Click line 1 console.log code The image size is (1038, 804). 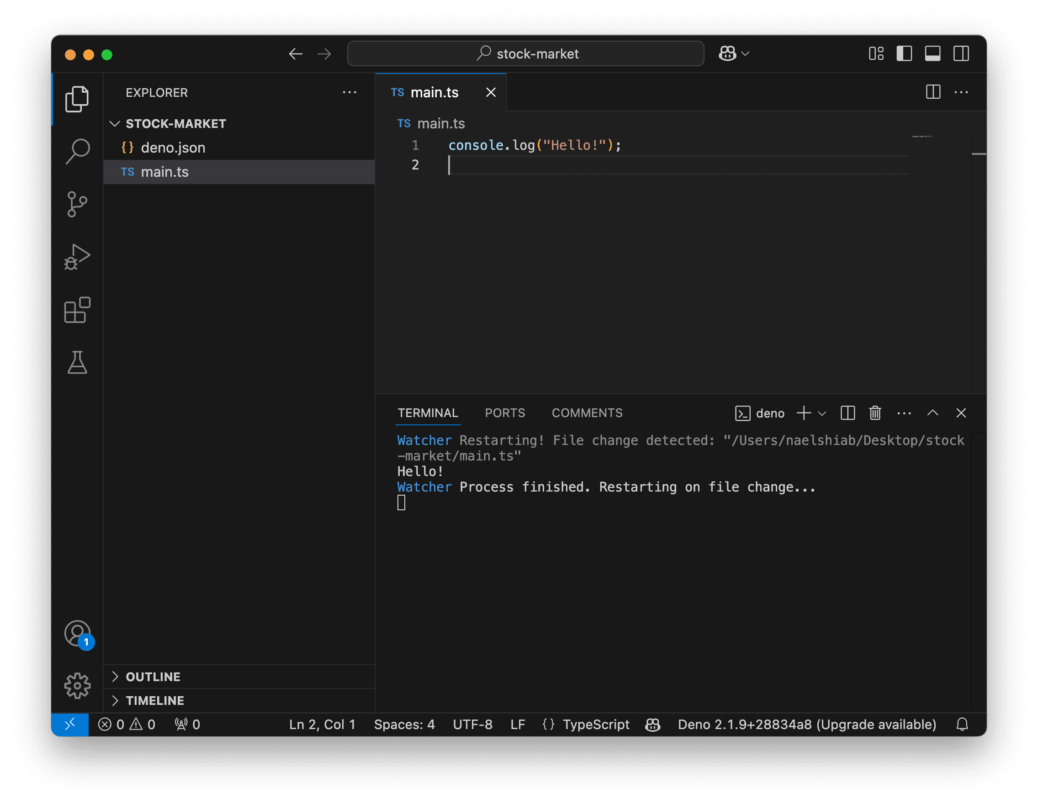[535, 145]
